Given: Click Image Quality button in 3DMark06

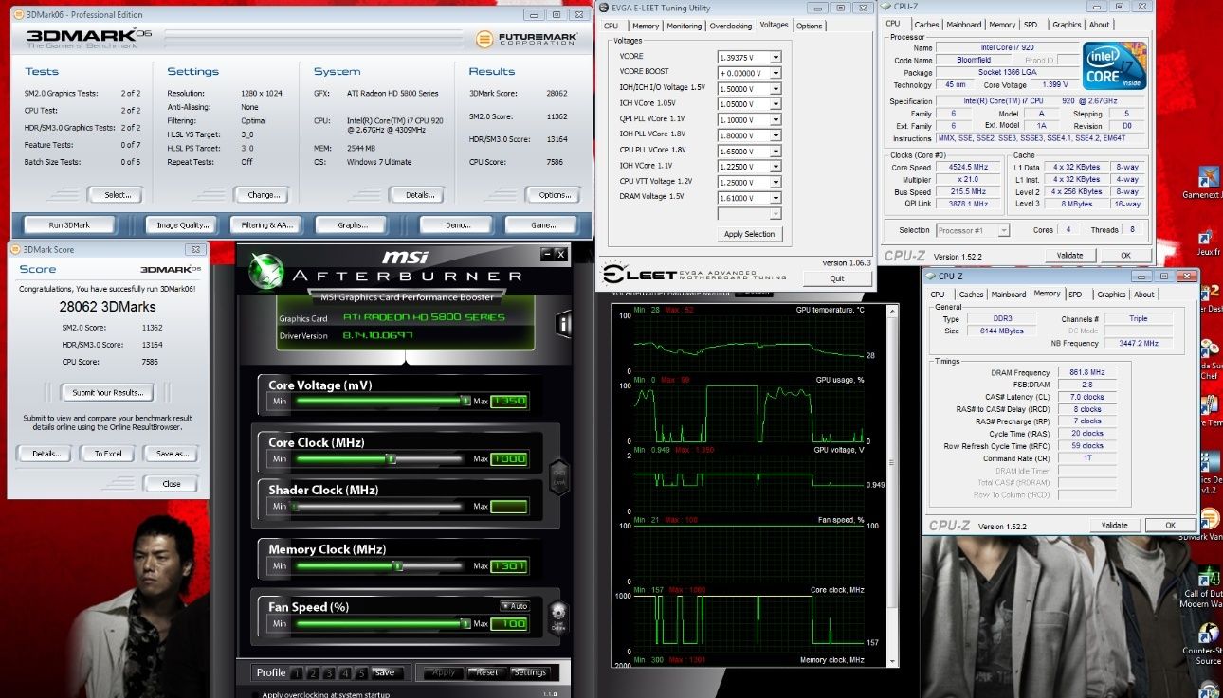Looking at the screenshot, I should (181, 225).
